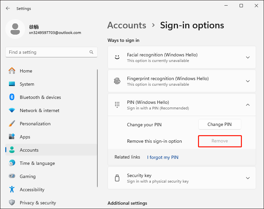This screenshot has height=209, width=264.
Task: Click the Additional settings heading
Action: pyautogui.click(x=127, y=203)
